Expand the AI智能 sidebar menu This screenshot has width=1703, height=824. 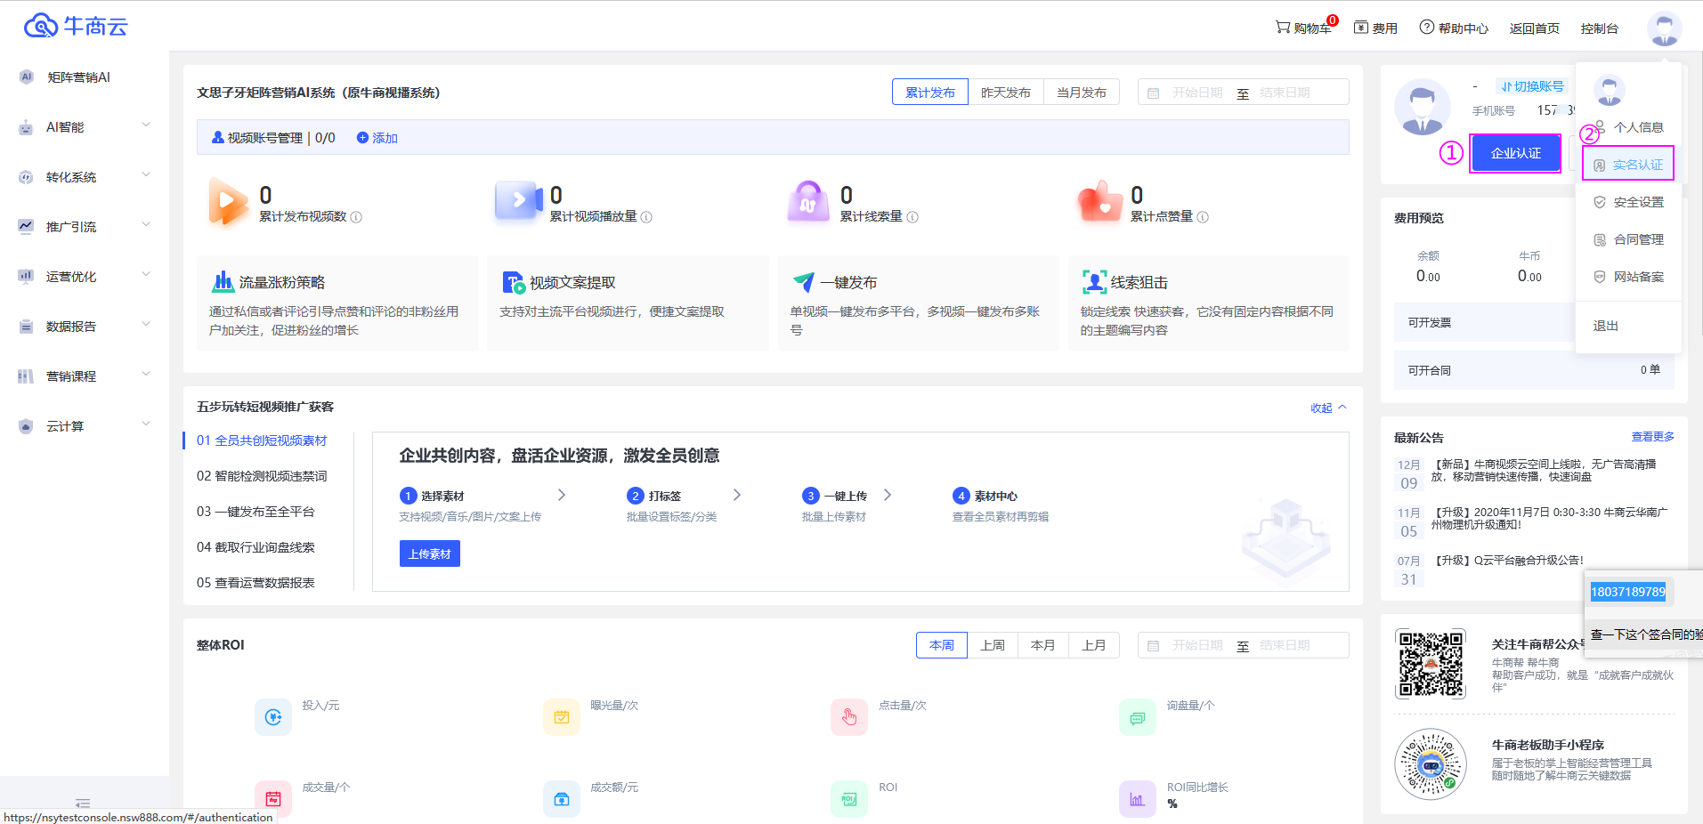coord(85,127)
